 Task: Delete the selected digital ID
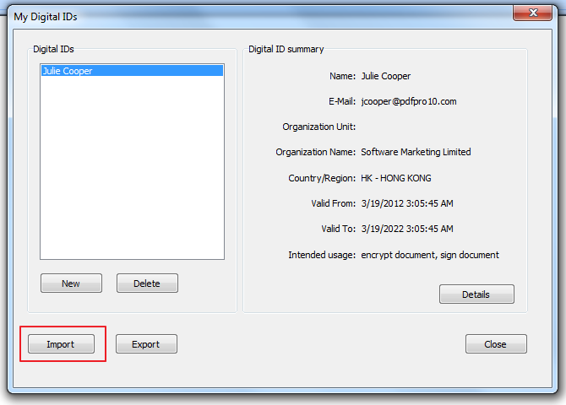point(147,283)
